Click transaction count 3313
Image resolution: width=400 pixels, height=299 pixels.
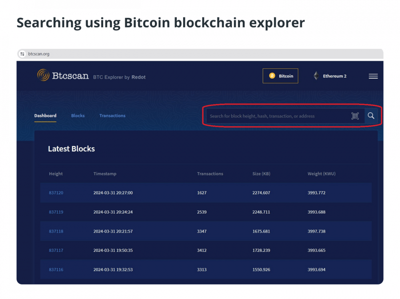coord(202,269)
